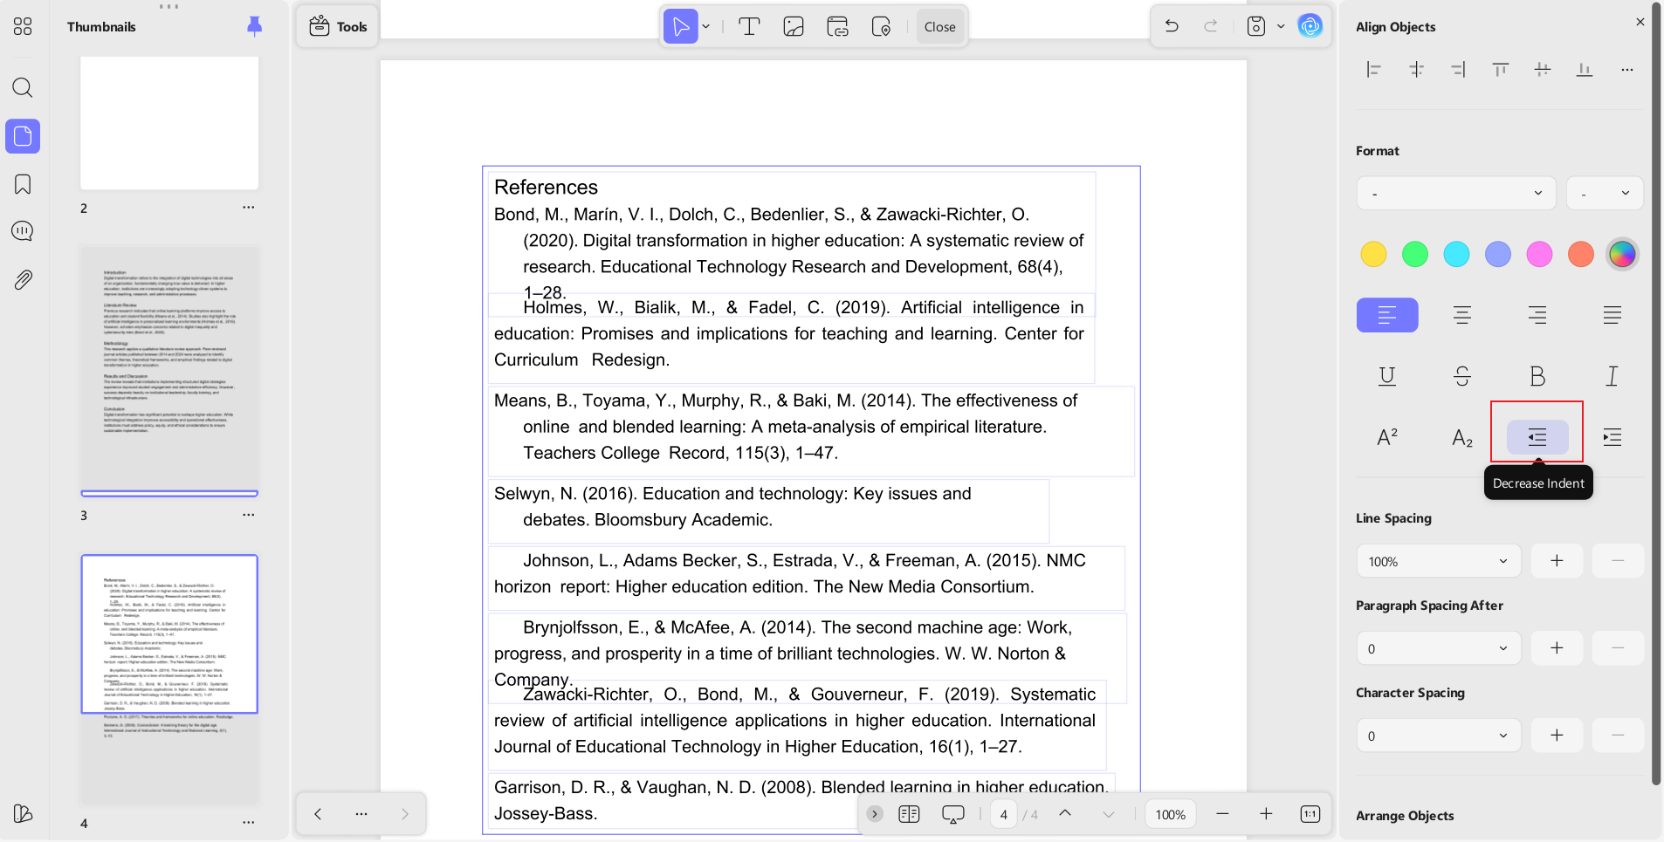Choose the Add Text tool
1664x842 pixels.
pyautogui.click(x=749, y=26)
